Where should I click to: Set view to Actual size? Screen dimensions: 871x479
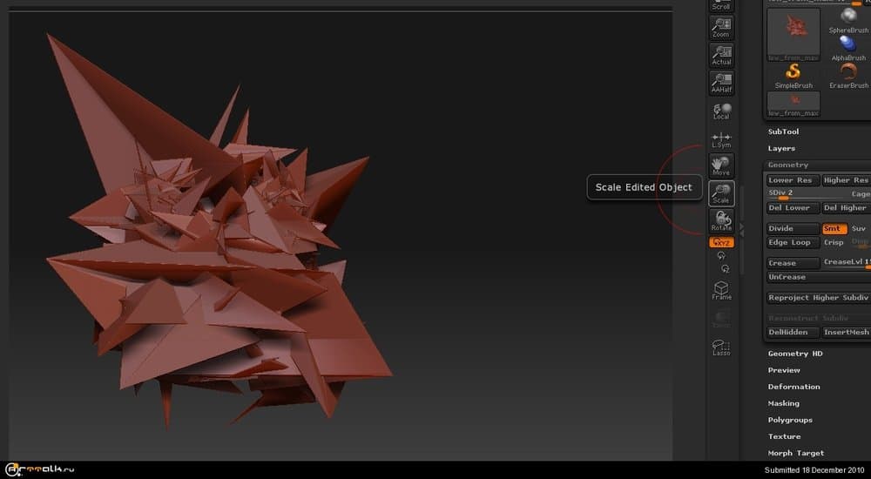[x=721, y=55]
